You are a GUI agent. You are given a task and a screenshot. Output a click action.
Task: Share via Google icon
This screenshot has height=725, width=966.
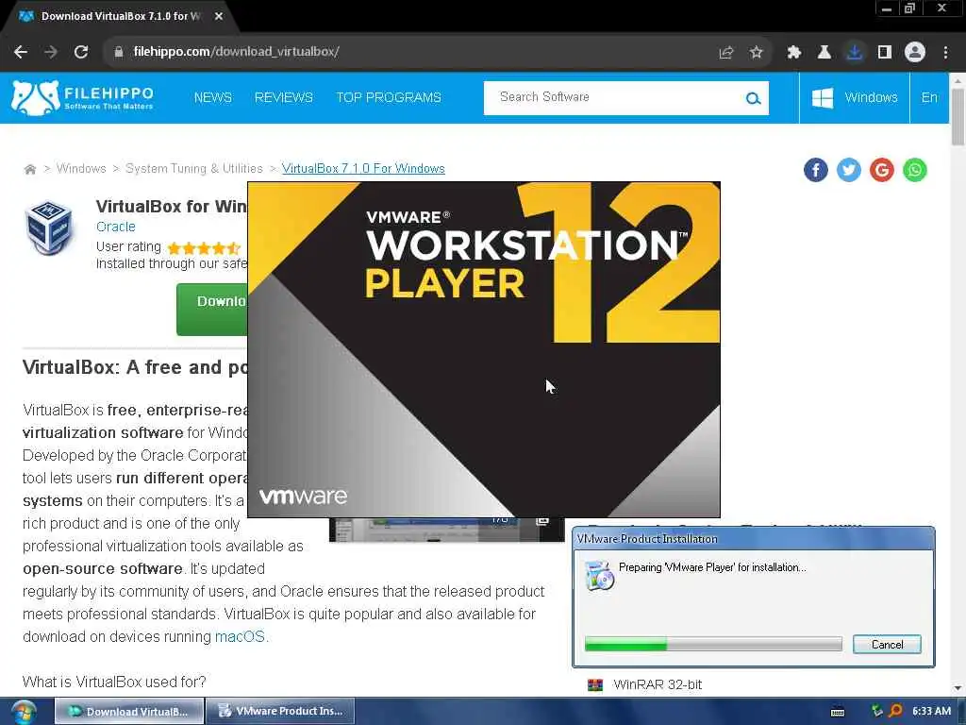(x=882, y=170)
